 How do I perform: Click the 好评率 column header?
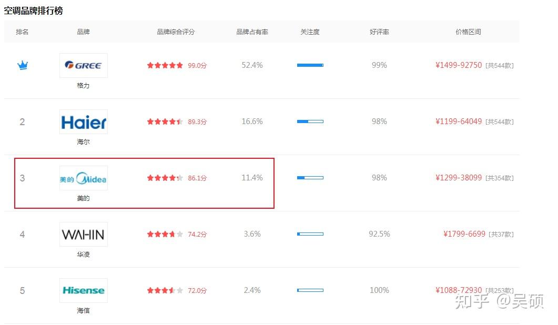click(x=379, y=32)
